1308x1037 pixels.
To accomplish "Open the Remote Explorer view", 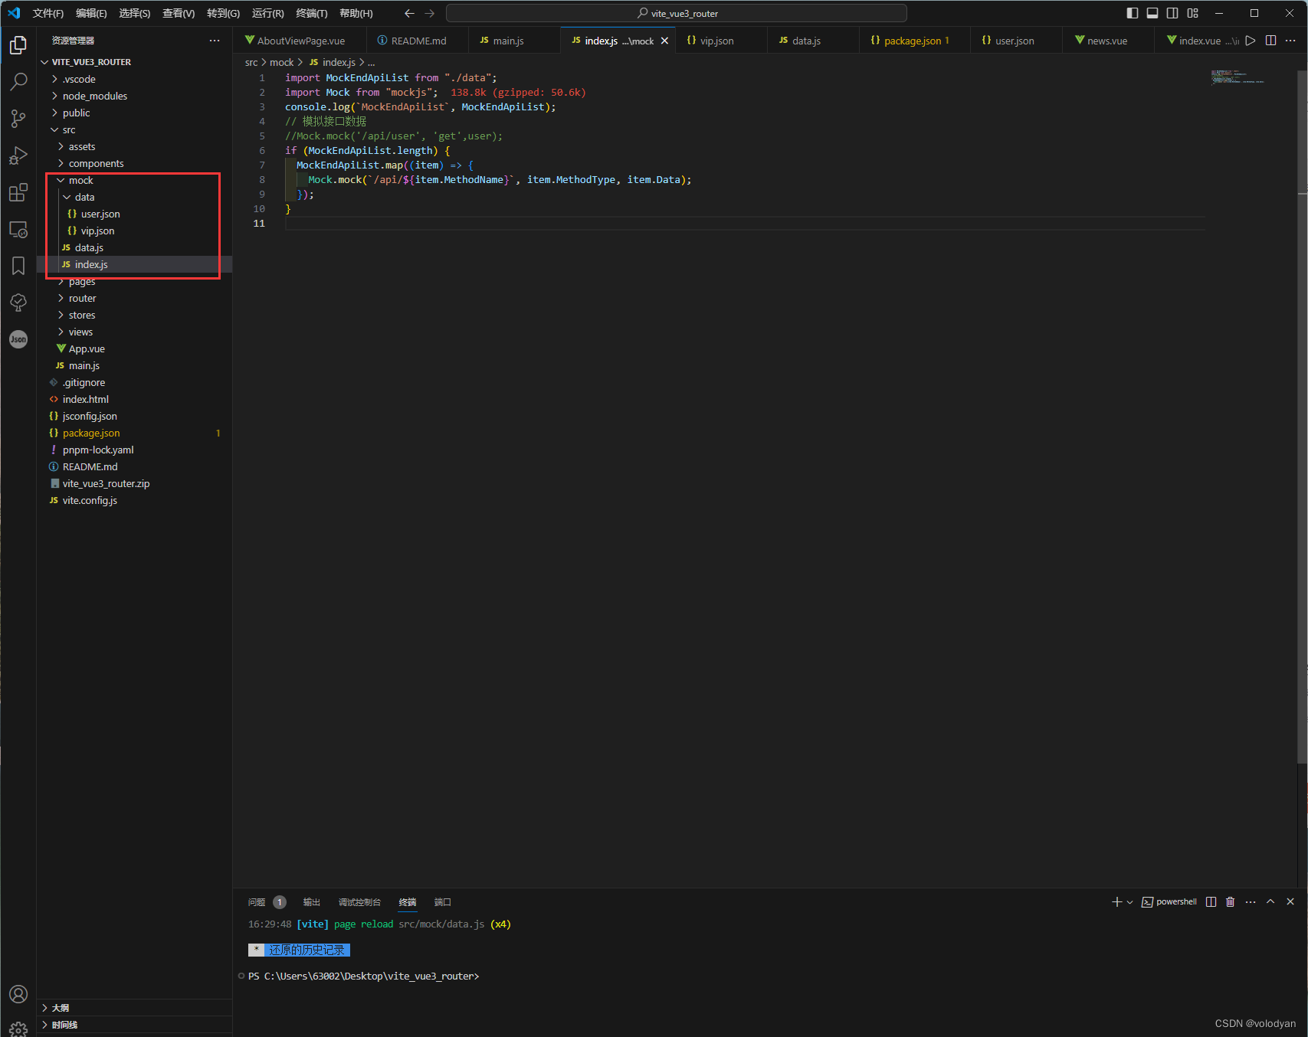I will (x=18, y=229).
